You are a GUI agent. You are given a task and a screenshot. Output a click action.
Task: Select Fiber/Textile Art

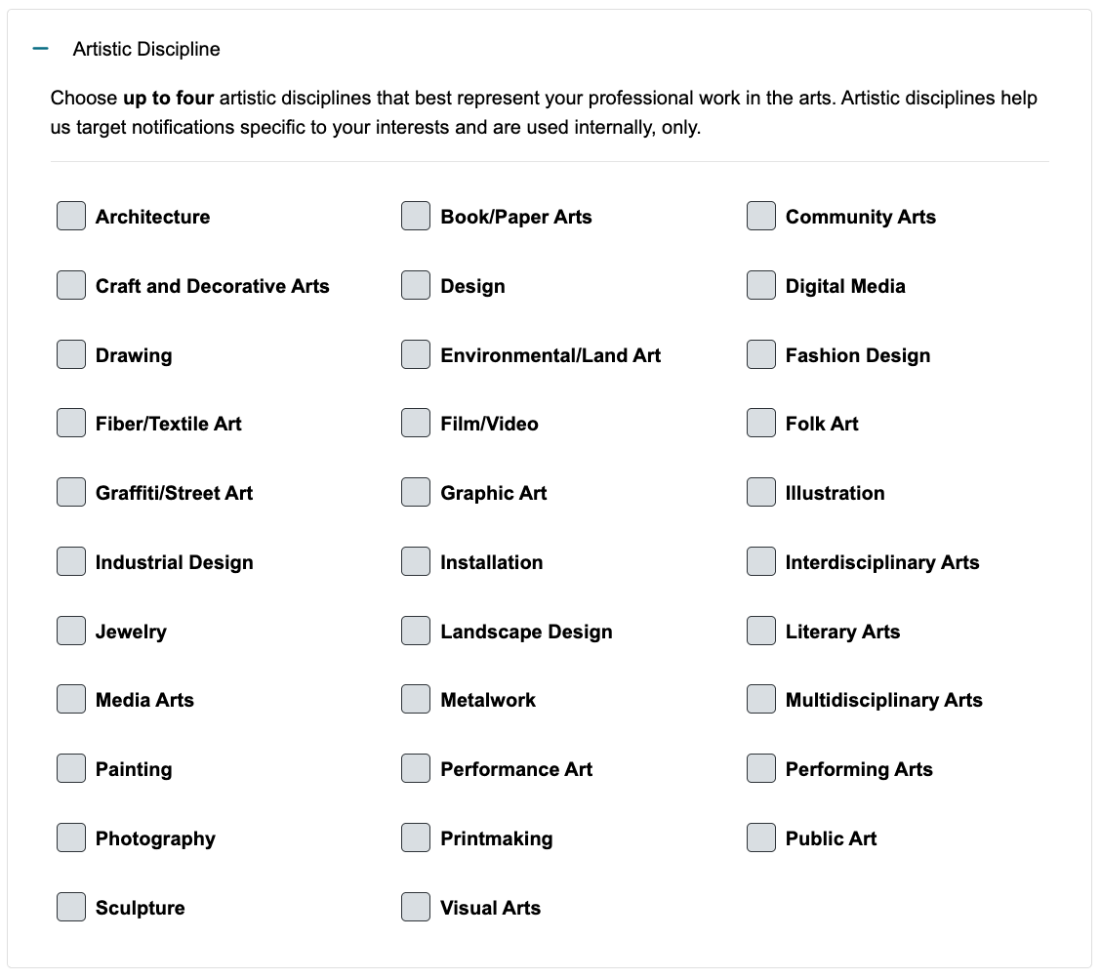(x=70, y=423)
